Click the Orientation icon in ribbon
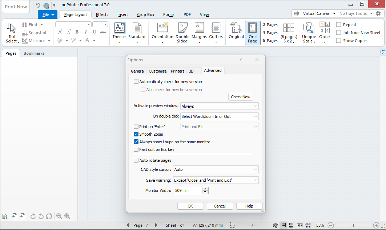 click(162, 28)
